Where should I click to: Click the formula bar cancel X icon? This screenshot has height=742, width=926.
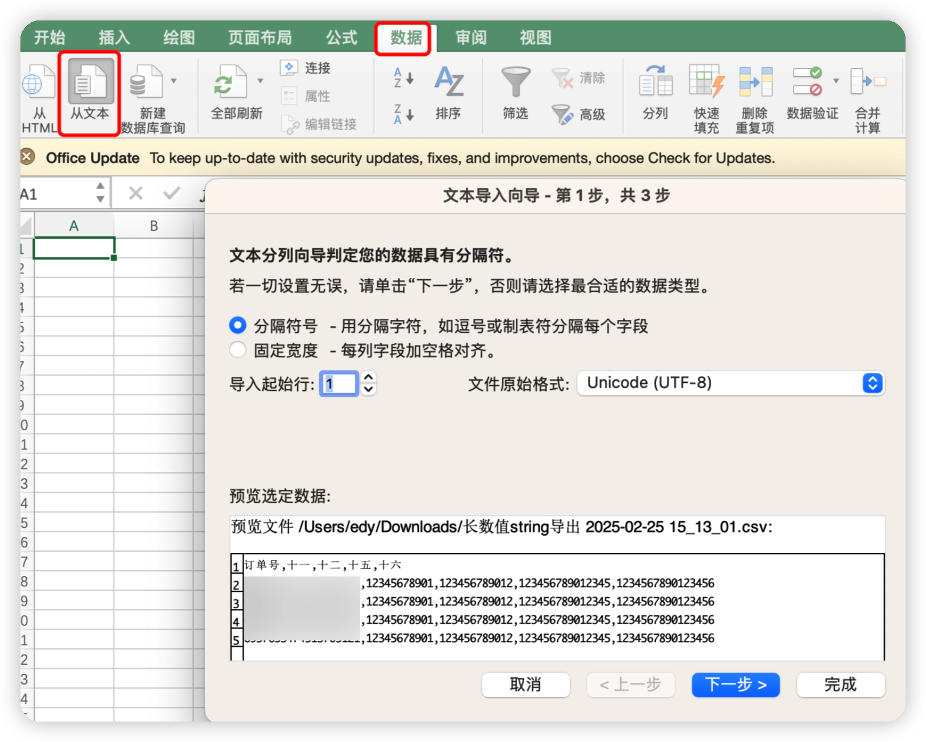(136, 194)
